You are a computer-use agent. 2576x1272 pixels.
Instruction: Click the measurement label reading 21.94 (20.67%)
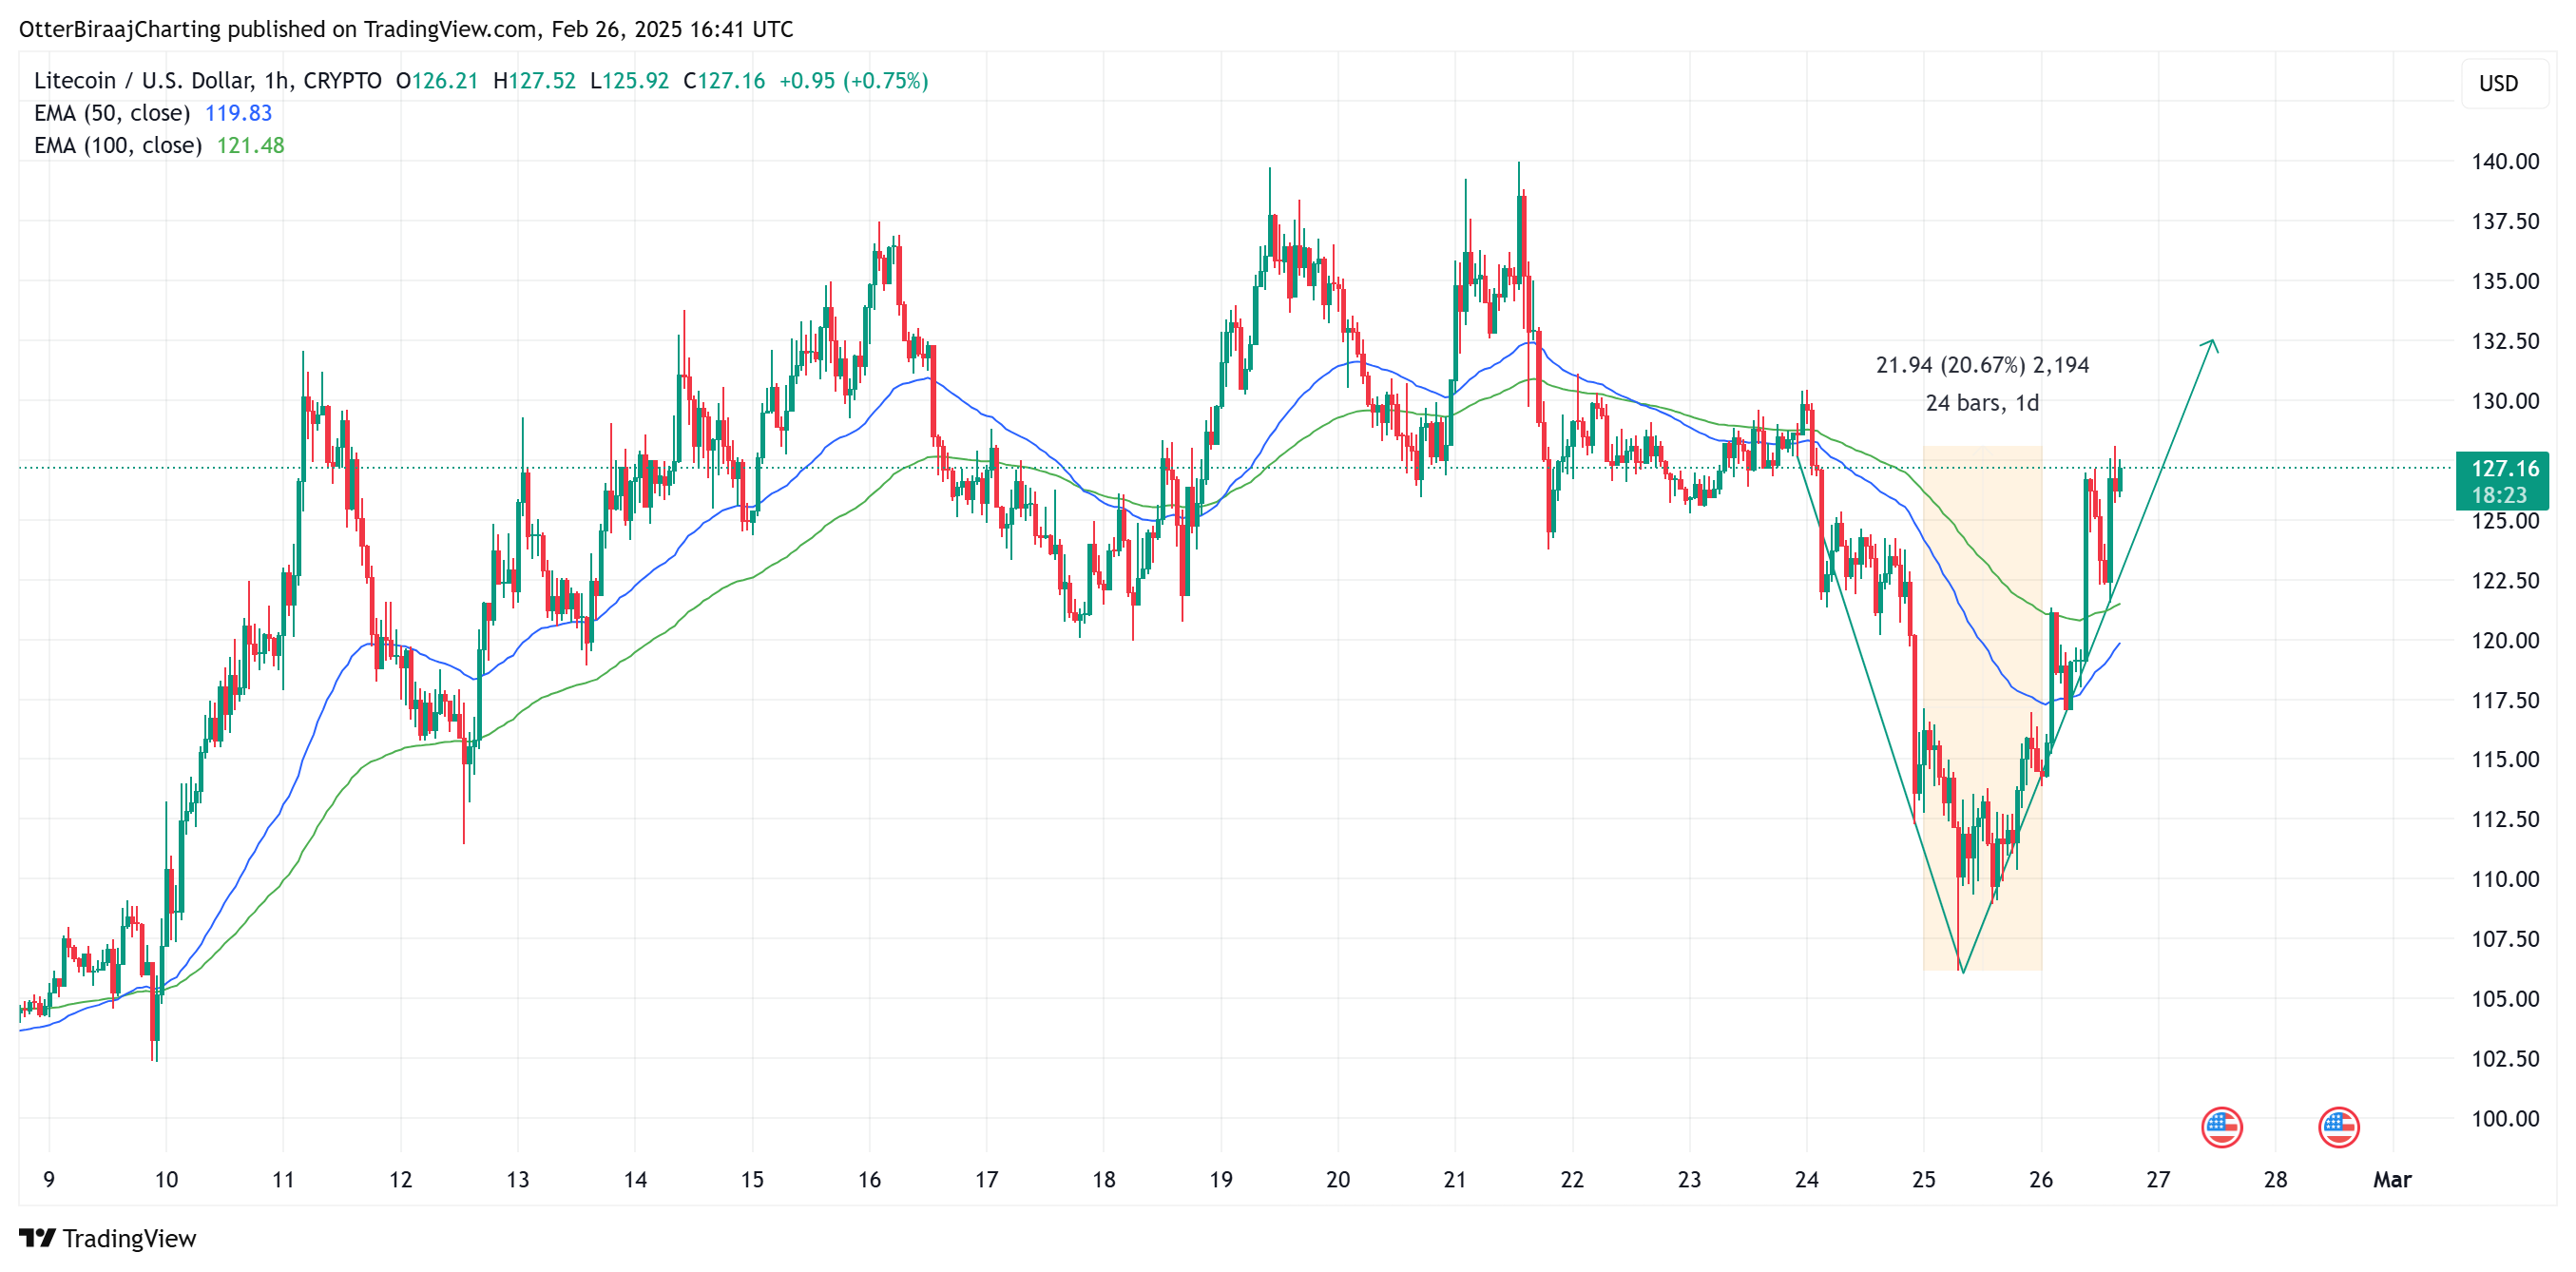coord(1981,366)
